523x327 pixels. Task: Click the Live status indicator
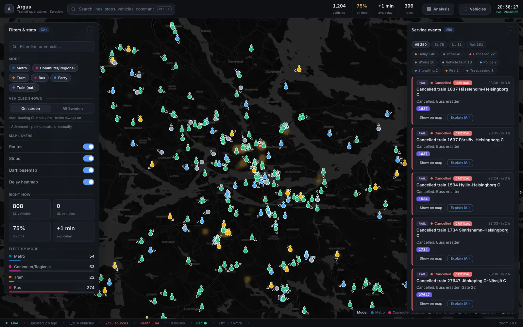tap(12, 323)
